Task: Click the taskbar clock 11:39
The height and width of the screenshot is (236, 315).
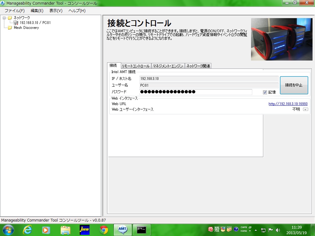Action: click(297, 227)
